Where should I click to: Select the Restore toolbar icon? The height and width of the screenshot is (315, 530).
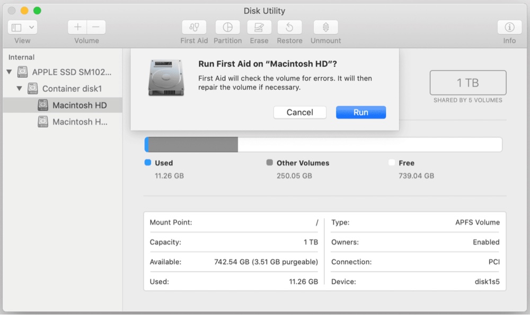[x=289, y=27]
